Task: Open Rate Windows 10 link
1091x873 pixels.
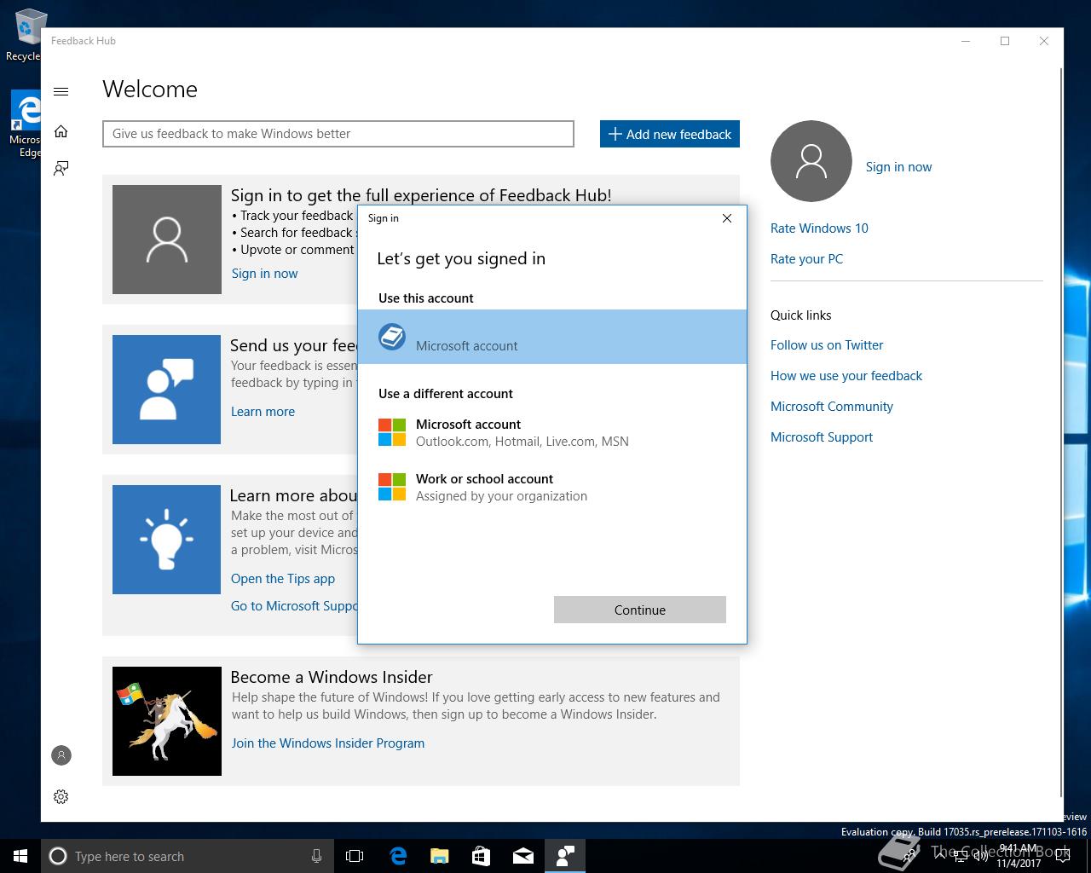Action: [x=819, y=228]
